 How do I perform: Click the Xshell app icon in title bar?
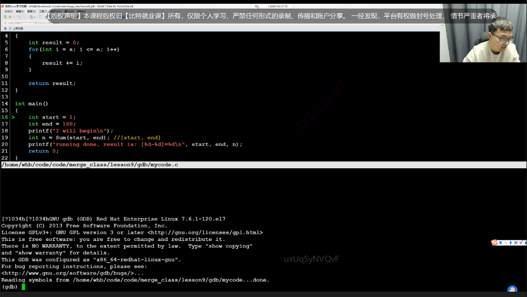coord(3,5)
